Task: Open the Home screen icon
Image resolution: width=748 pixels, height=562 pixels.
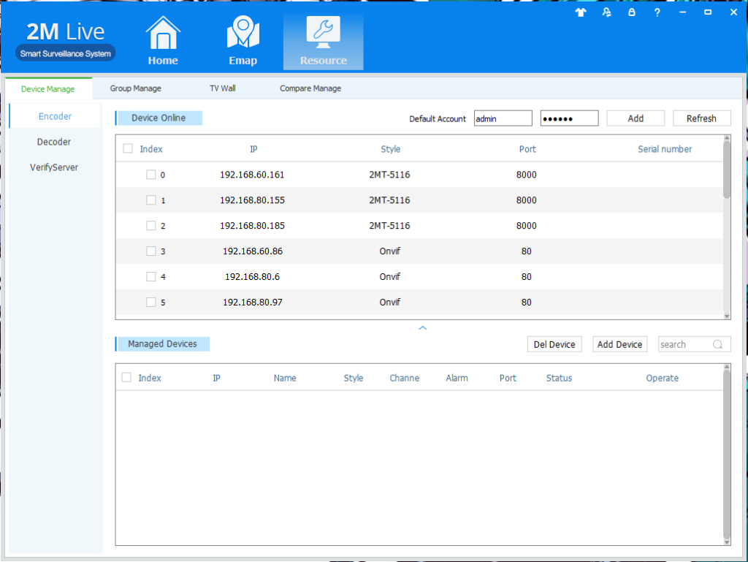Action: (162, 39)
